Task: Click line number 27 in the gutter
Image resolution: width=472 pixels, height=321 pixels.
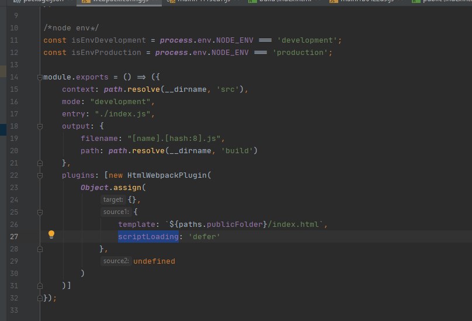Action: coord(14,237)
